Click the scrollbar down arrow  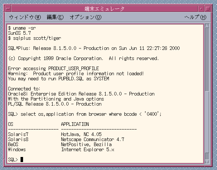pos(207,161)
